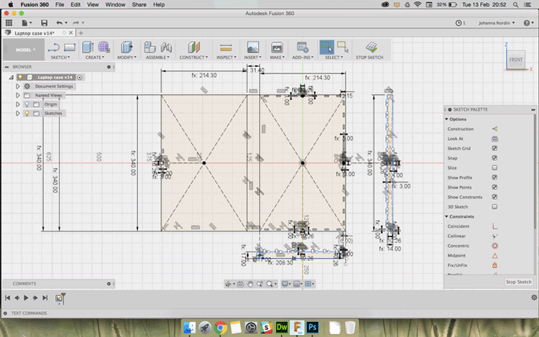Disable the Sketch Grid checkbox
This screenshot has width=539, height=337.
pyautogui.click(x=494, y=148)
